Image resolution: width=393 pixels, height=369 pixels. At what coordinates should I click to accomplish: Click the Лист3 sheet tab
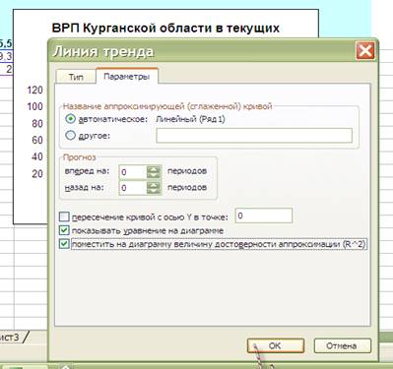click(x=12, y=337)
